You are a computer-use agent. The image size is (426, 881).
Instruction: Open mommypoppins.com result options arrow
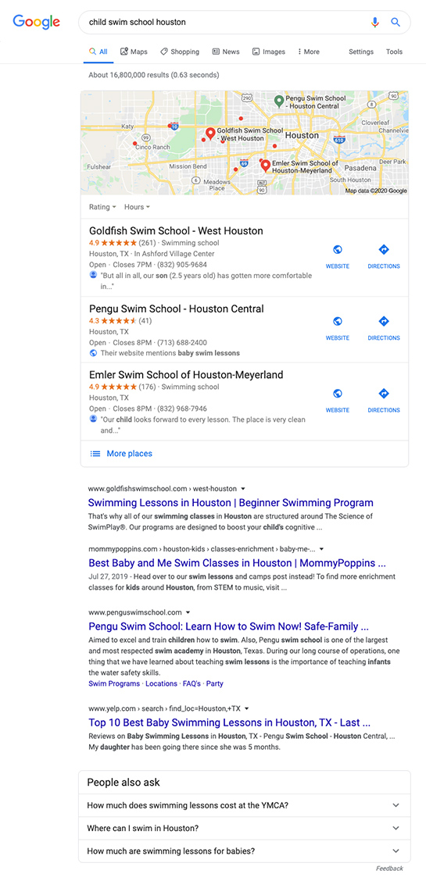coord(321,549)
